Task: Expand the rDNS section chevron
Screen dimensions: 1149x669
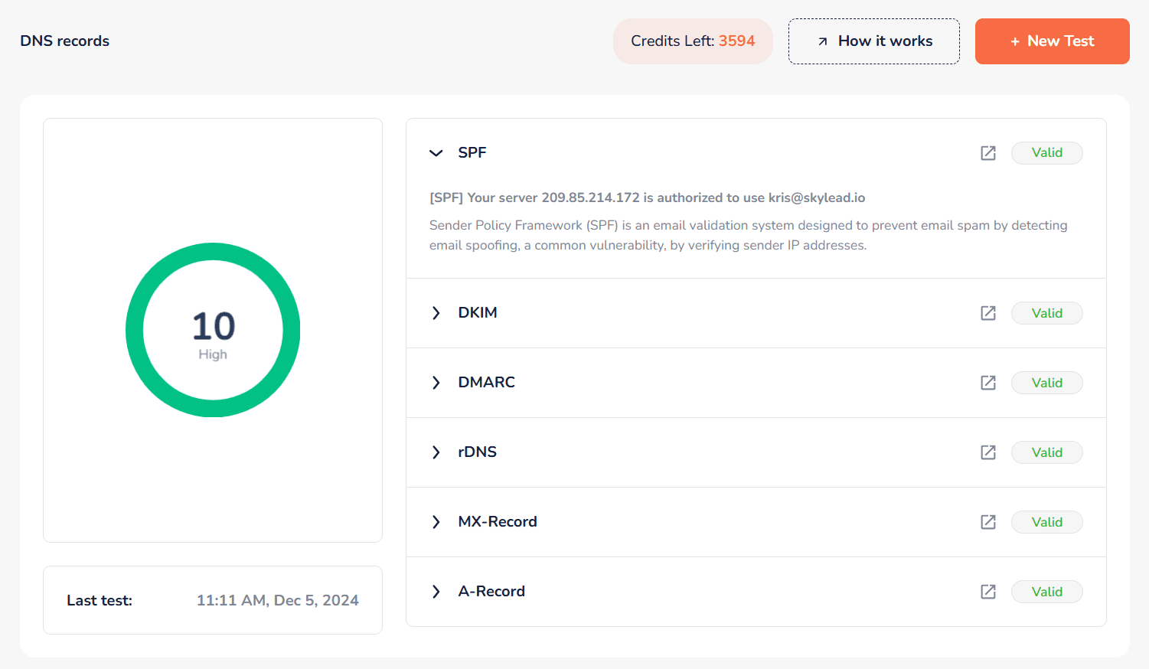Action: 436,452
